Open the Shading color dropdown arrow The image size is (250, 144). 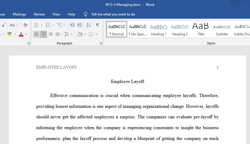click(85, 34)
